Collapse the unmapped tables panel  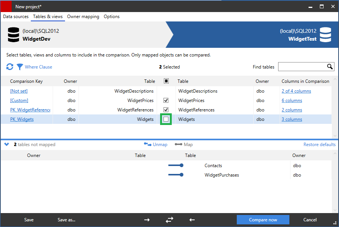(x=6, y=144)
